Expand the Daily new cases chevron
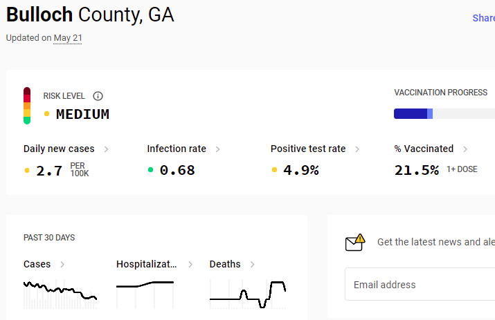This screenshot has height=320, width=495. 107,149
